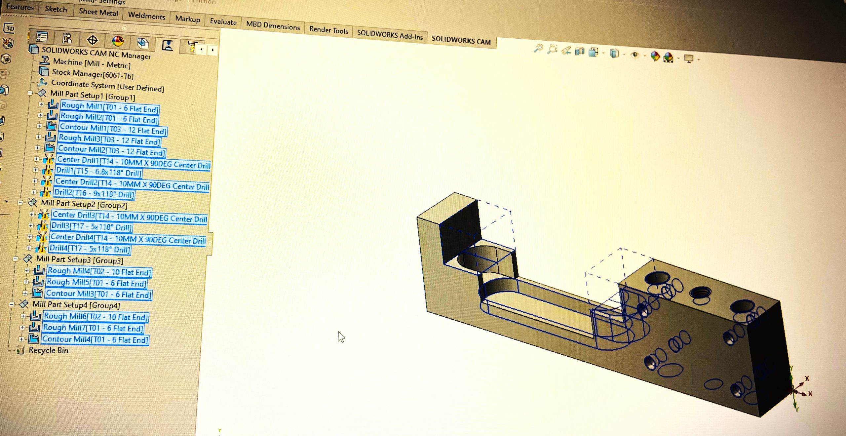Select Contour Mill2[T03 - 12 Flat End]
This screenshot has width=846, height=436.
(111, 150)
